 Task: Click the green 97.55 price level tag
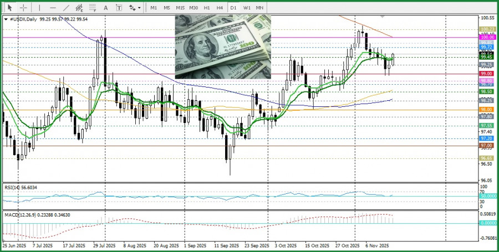click(x=487, y=126)
